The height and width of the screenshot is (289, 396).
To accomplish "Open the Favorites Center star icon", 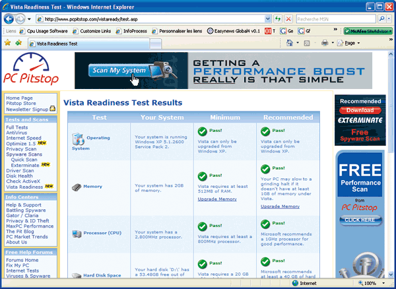I will [x=7, y=43].
